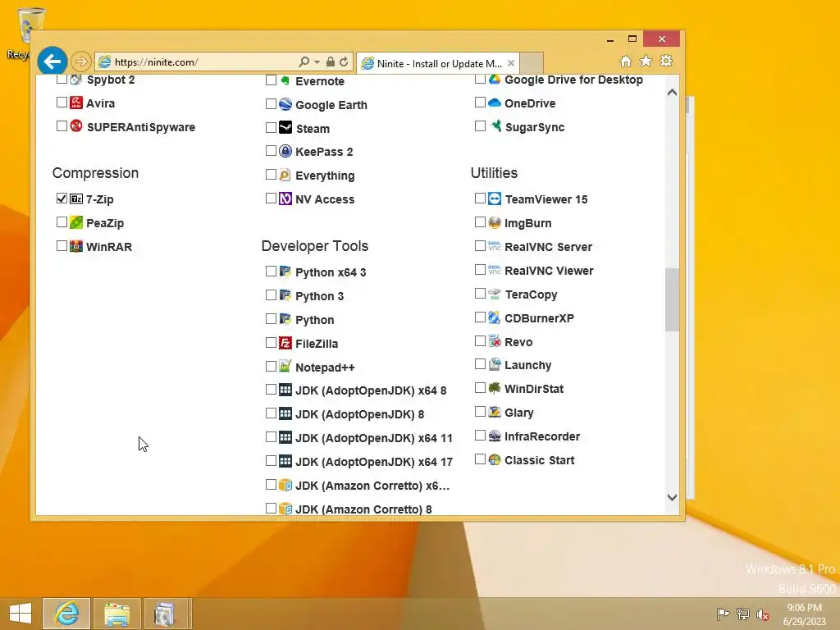Click the TeamViewer 15 icon

tap(495, 199)
